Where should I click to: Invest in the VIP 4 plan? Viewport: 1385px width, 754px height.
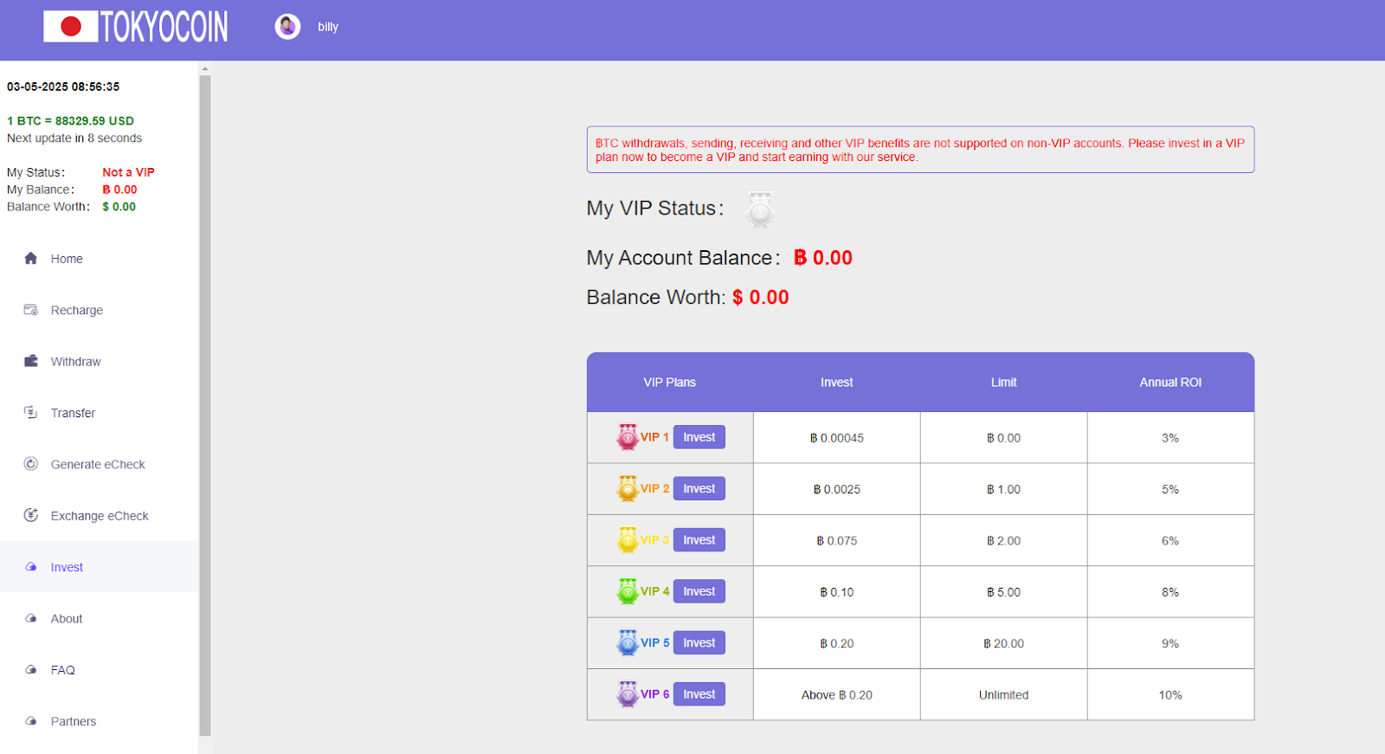tap(699, 591)
